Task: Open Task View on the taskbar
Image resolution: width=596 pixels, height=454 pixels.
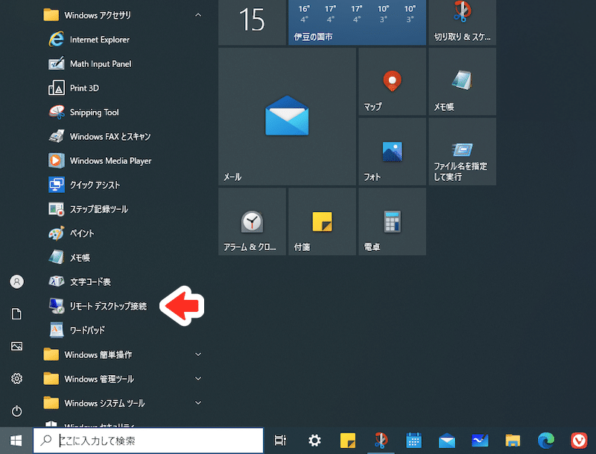Action: (281, 441)
